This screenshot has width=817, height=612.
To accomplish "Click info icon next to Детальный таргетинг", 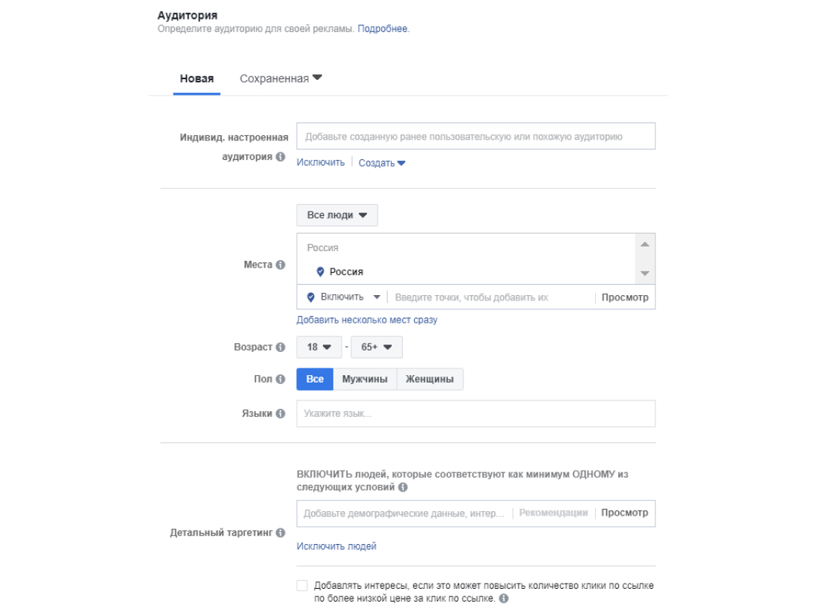I will coord(280,534).
